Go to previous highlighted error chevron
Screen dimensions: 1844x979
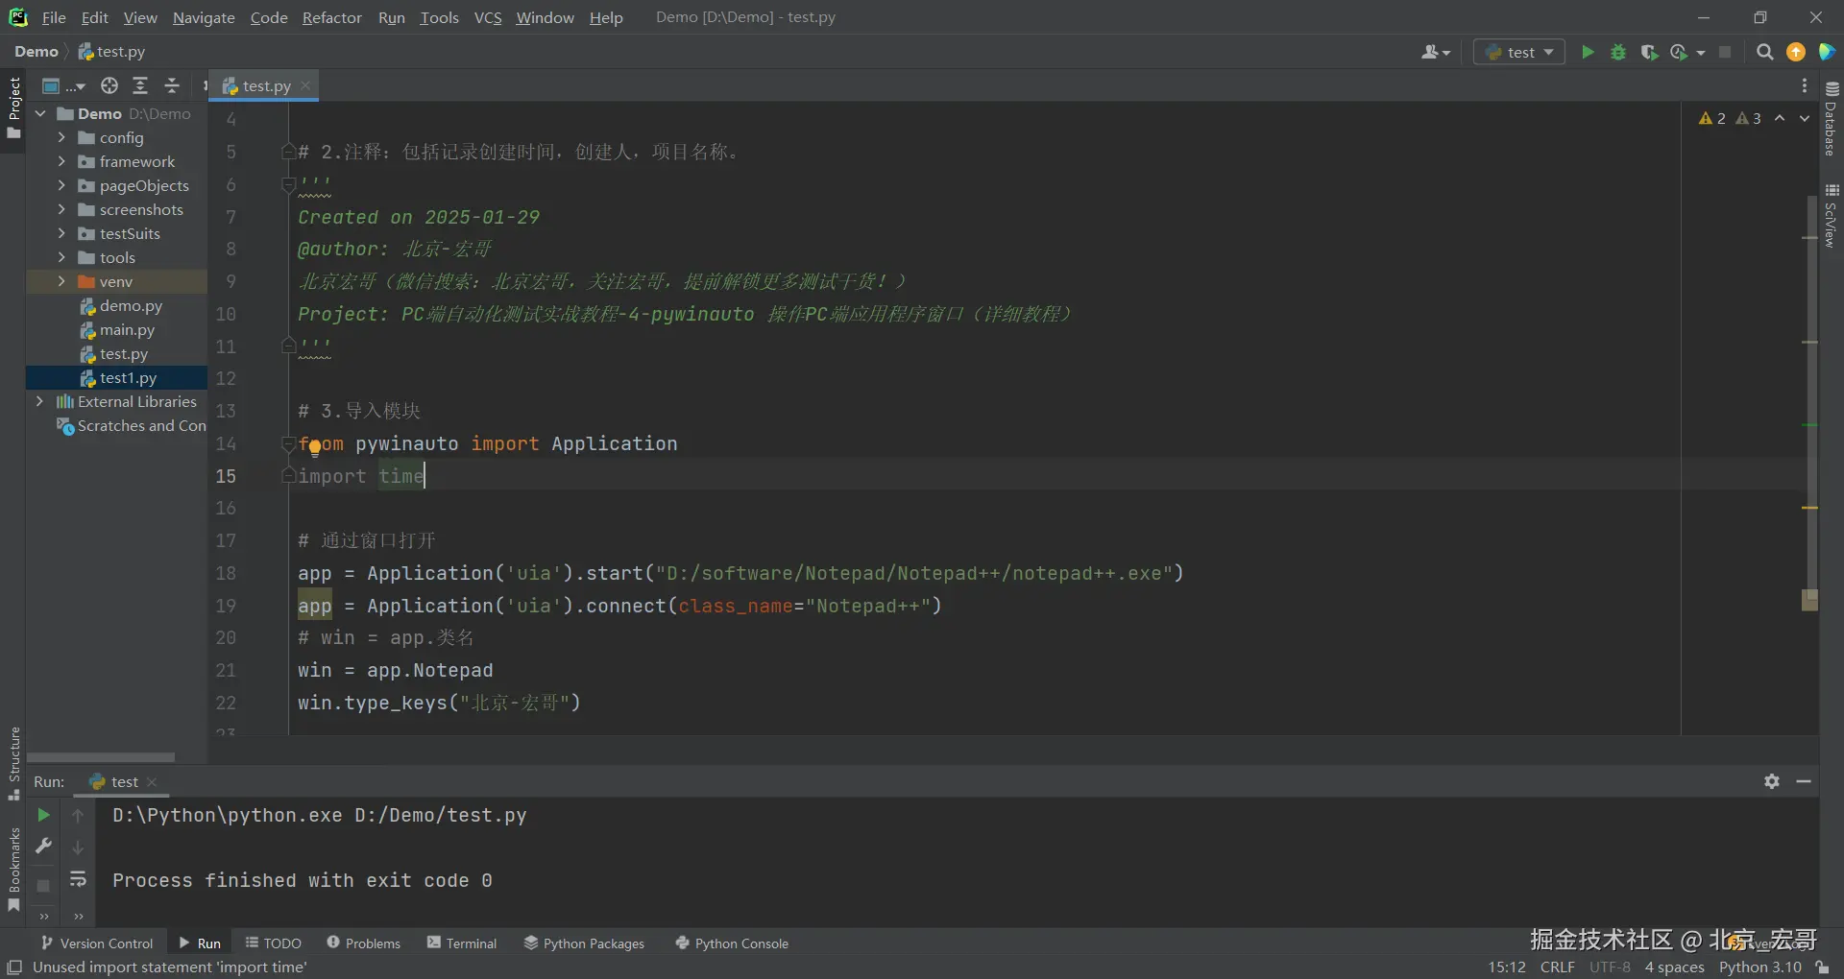click(1780, 118)
